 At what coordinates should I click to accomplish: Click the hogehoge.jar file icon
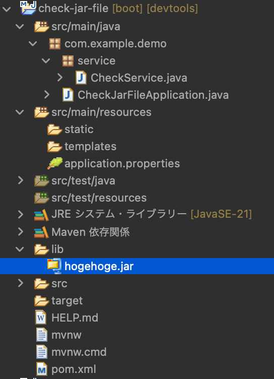click(x=54, y=266)
